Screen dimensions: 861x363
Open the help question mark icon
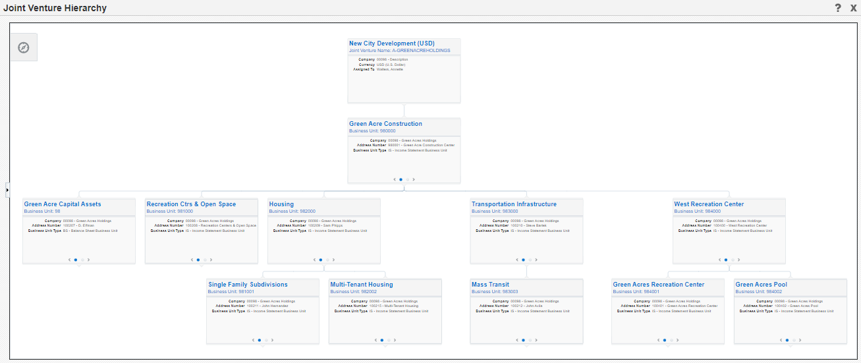pyautogui.click(x=838, y=8)
